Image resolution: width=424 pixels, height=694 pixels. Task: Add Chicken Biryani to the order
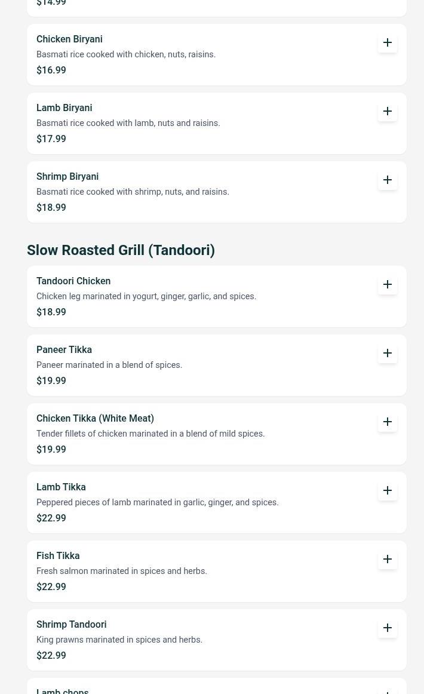[x=388, y=42]
